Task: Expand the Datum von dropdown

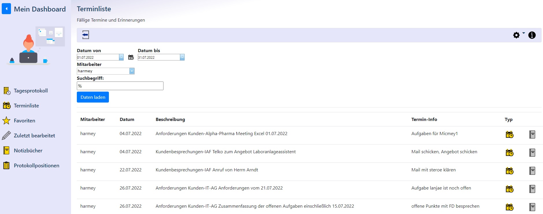Action: (x=121, y=57)
